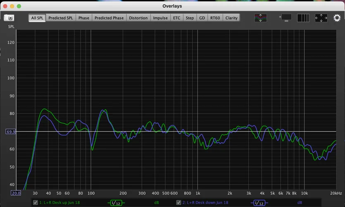
Task: Click the 20.0 frequency start field
Action: click(x=16, y=193)
